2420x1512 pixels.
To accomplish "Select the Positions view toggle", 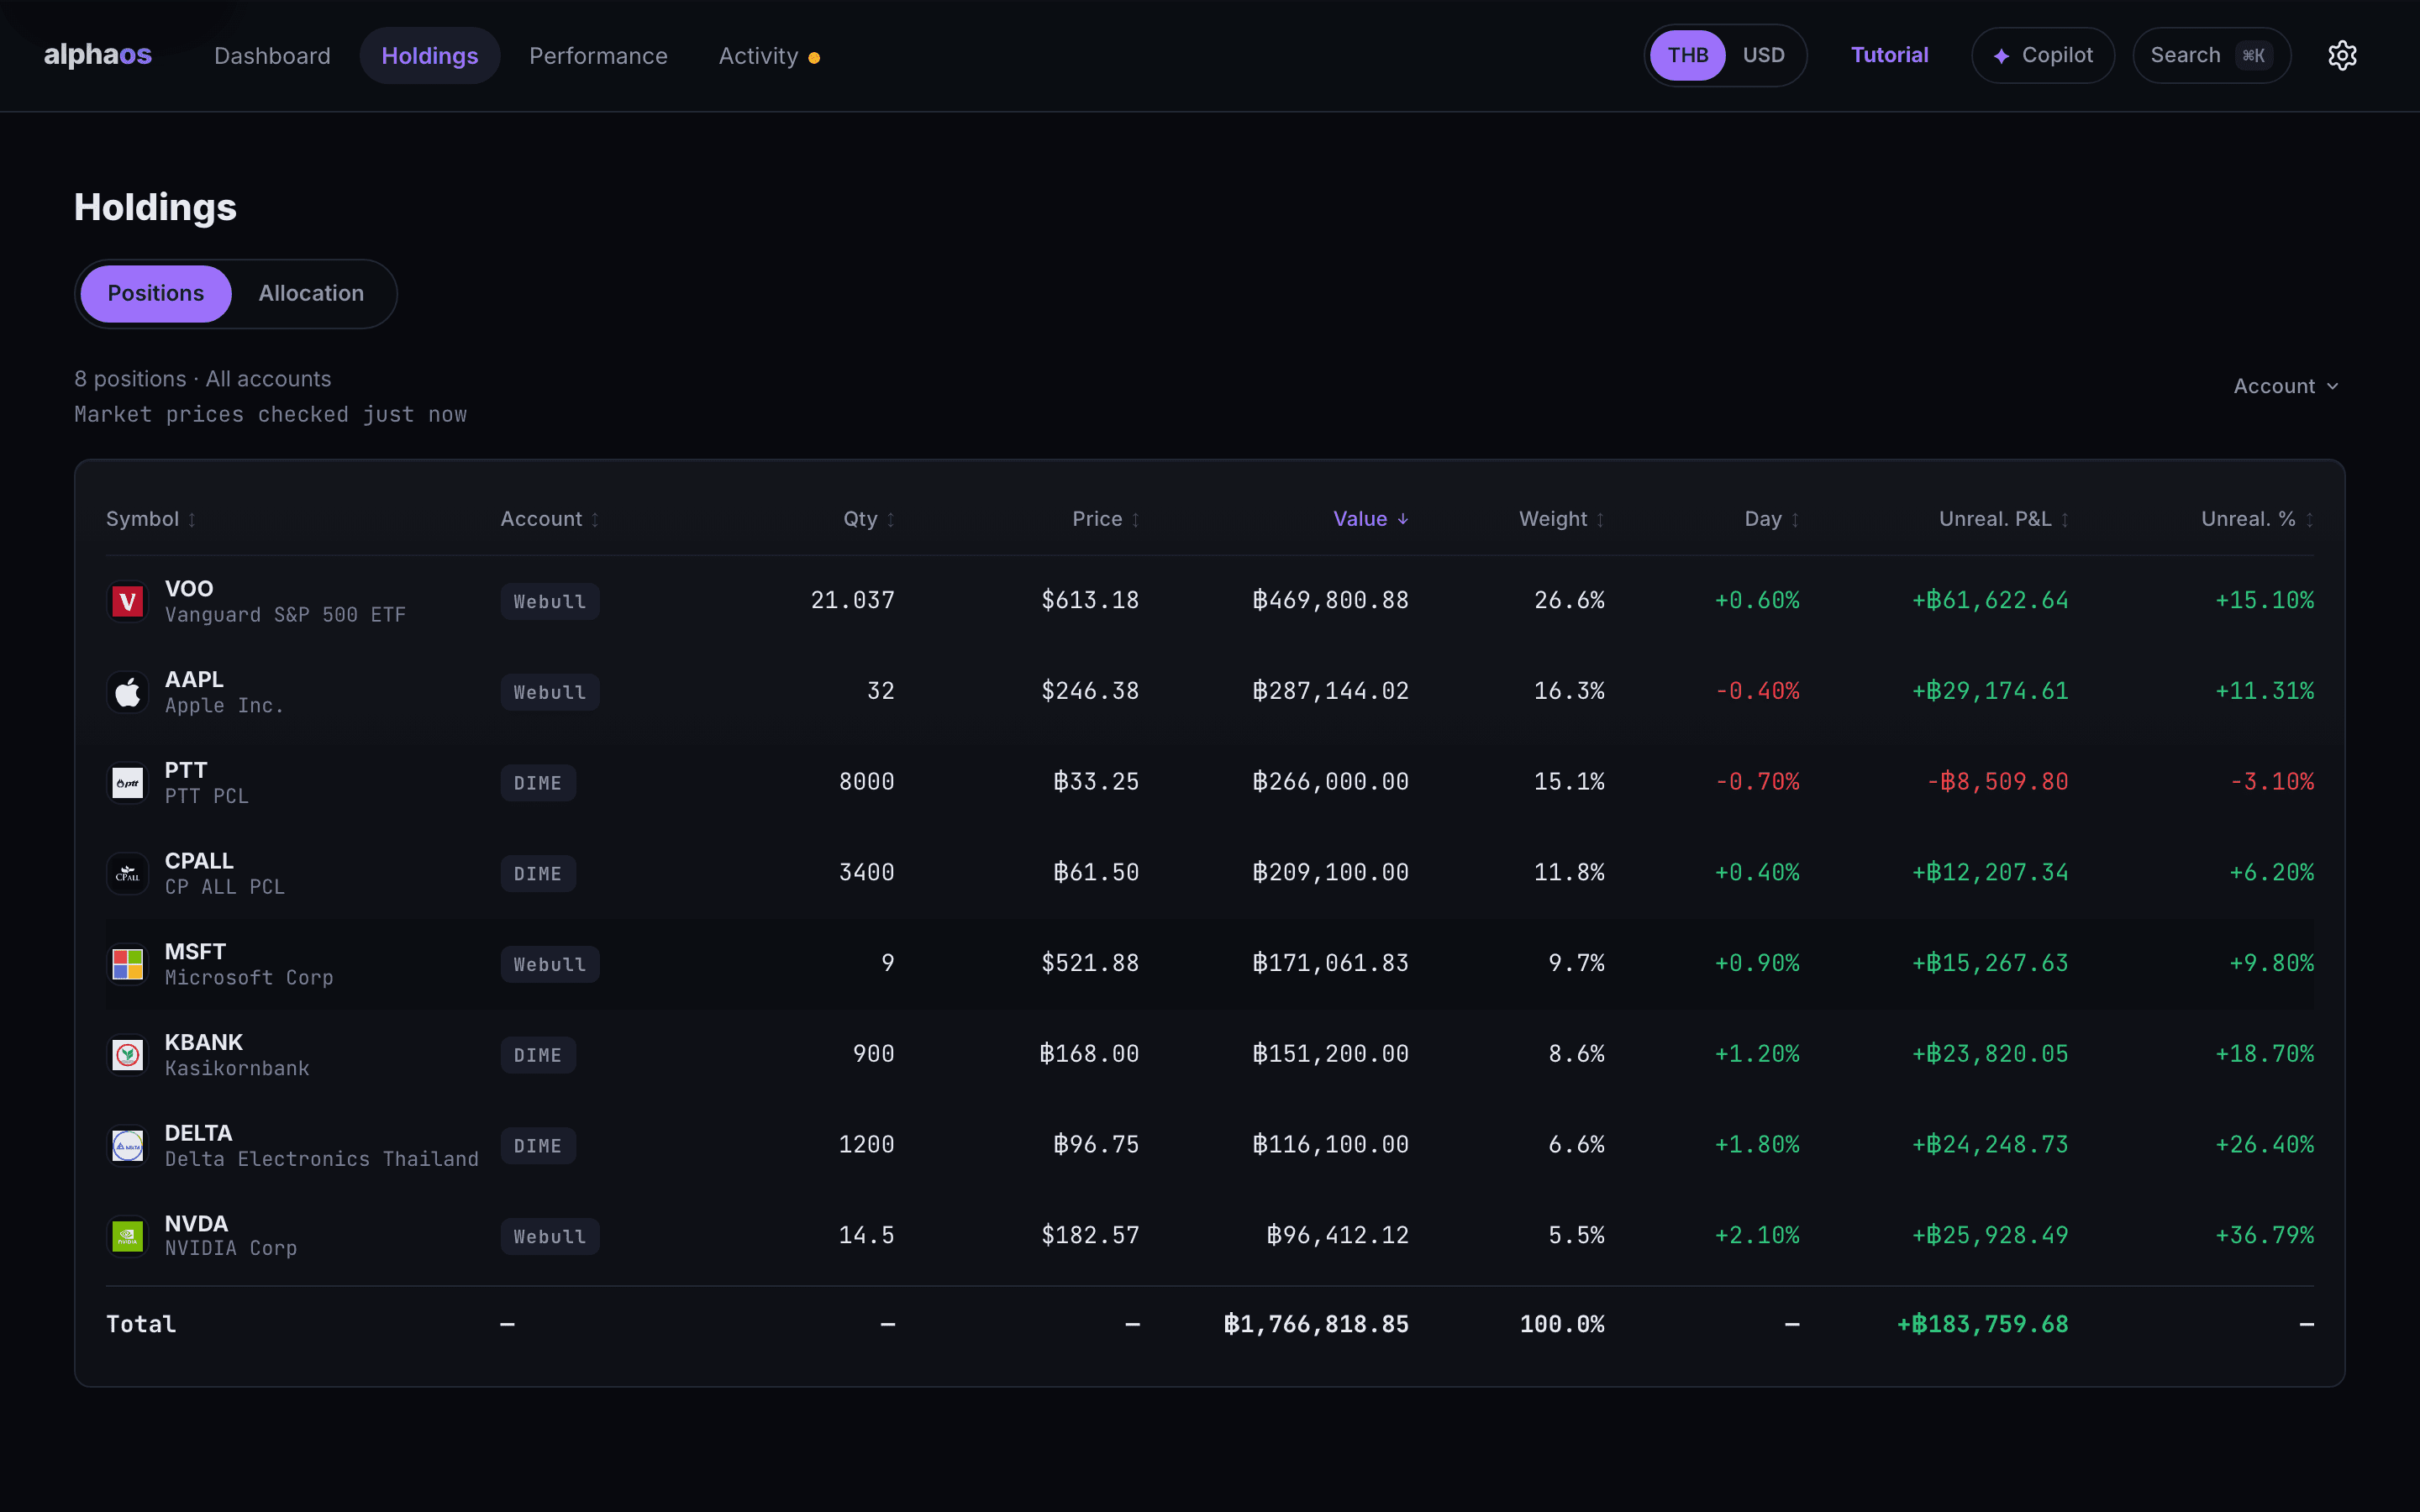I will click(156, 294).
